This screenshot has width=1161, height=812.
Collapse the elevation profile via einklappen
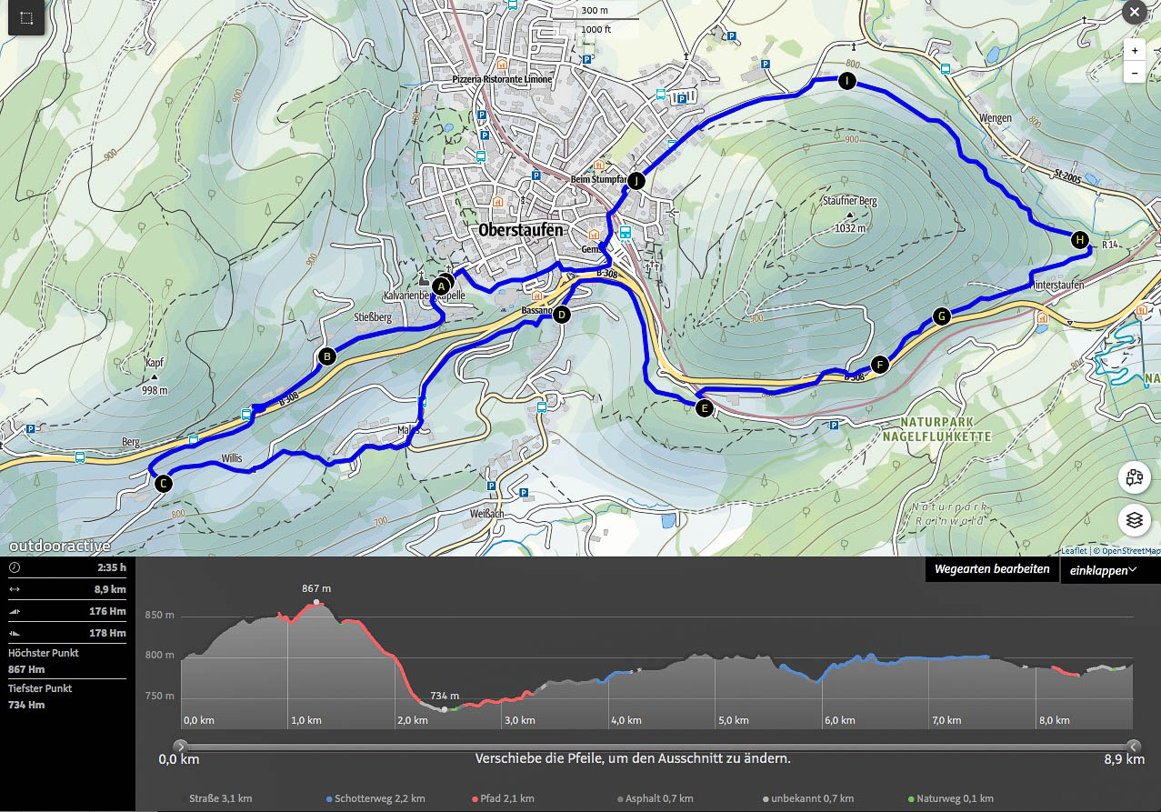[x=1103, y=570]
